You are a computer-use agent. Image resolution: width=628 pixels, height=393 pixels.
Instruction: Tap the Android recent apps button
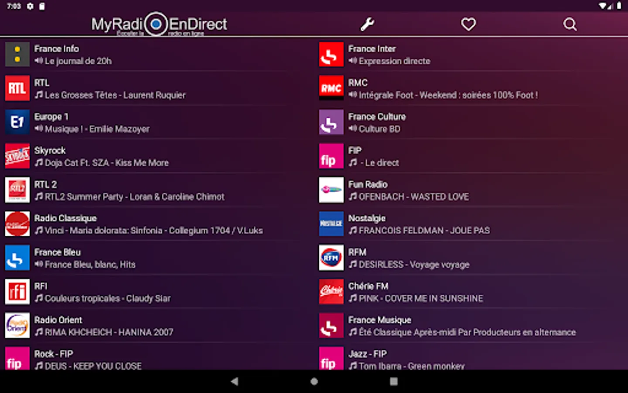coord(393,381)
